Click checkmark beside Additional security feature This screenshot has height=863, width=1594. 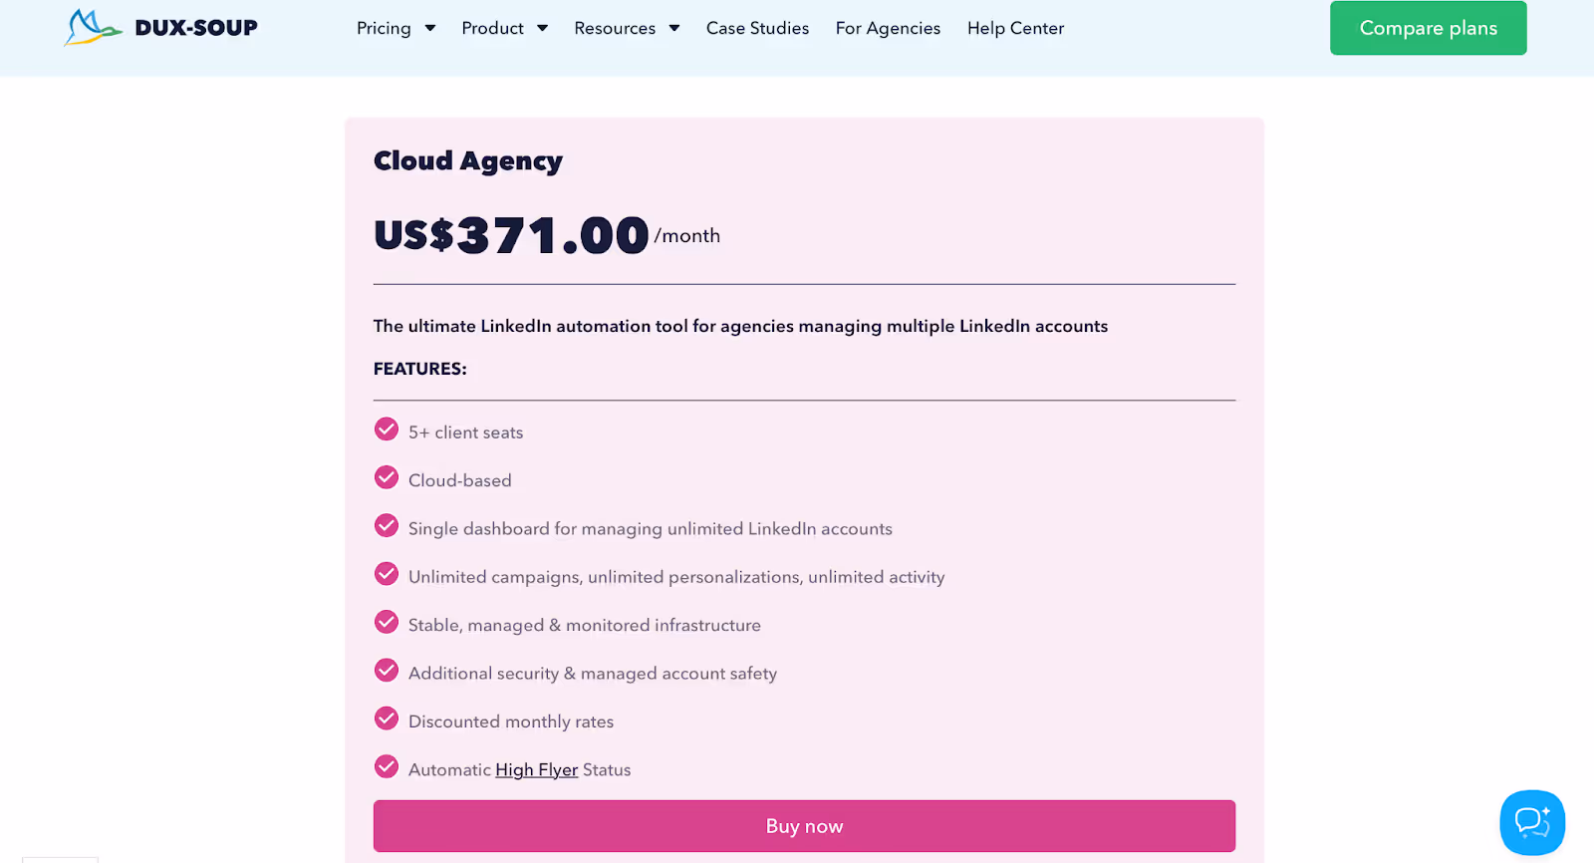387,670
